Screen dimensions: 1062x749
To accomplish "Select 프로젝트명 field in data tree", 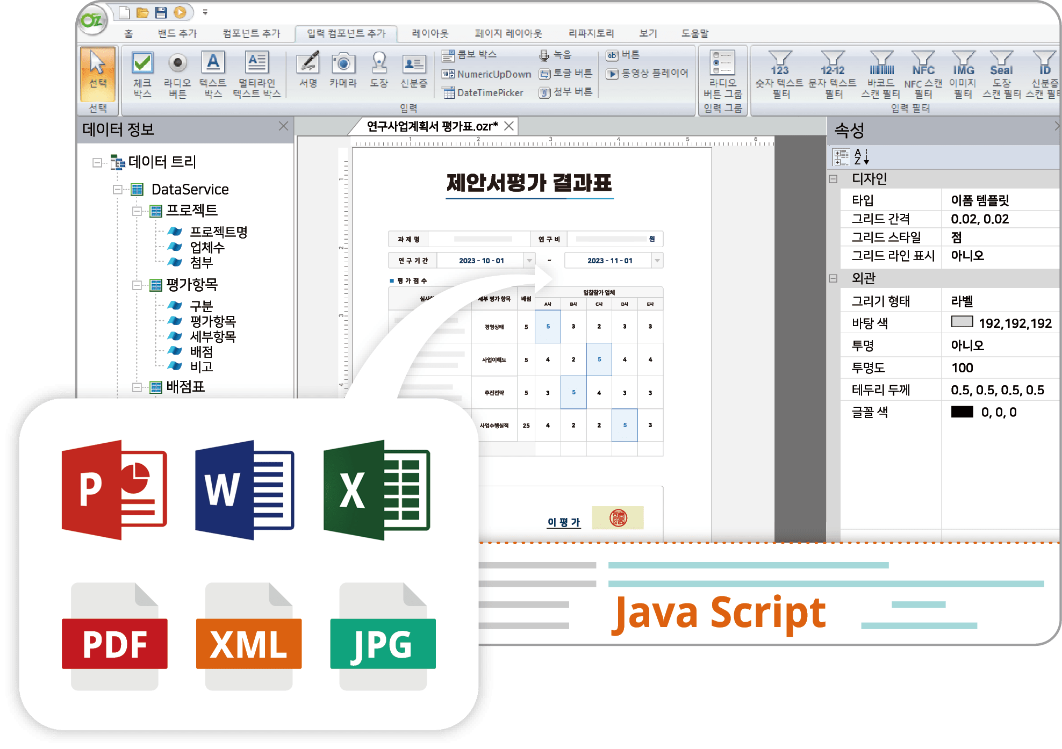I will point(218,232).
